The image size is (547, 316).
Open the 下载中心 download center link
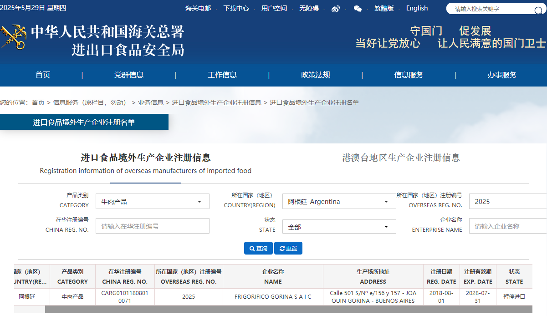[x=236, y=8]
